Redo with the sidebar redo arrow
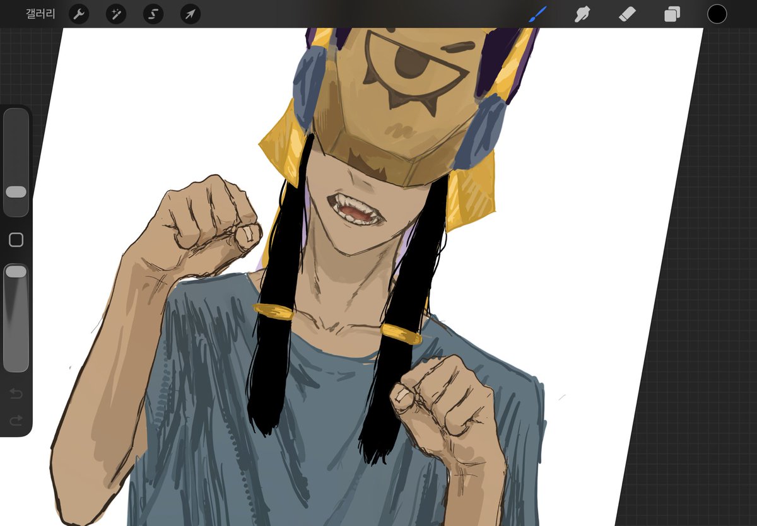 click(16, 419)
